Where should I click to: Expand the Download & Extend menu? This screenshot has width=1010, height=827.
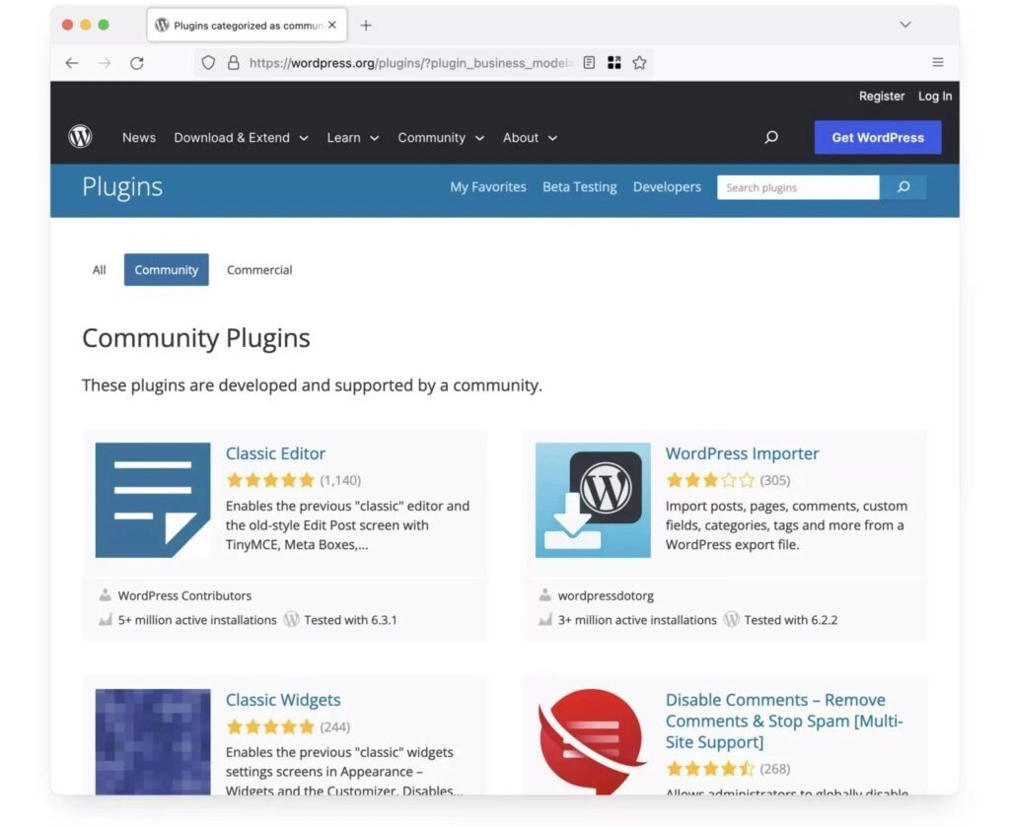pyautogui.click(x=241, y=138)
